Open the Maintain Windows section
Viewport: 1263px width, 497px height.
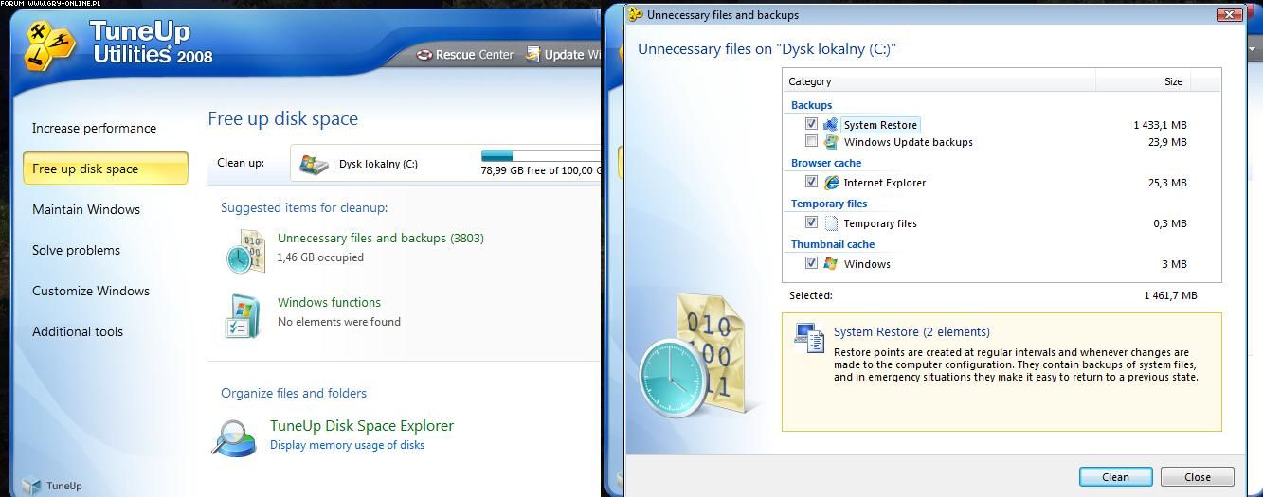86,209
